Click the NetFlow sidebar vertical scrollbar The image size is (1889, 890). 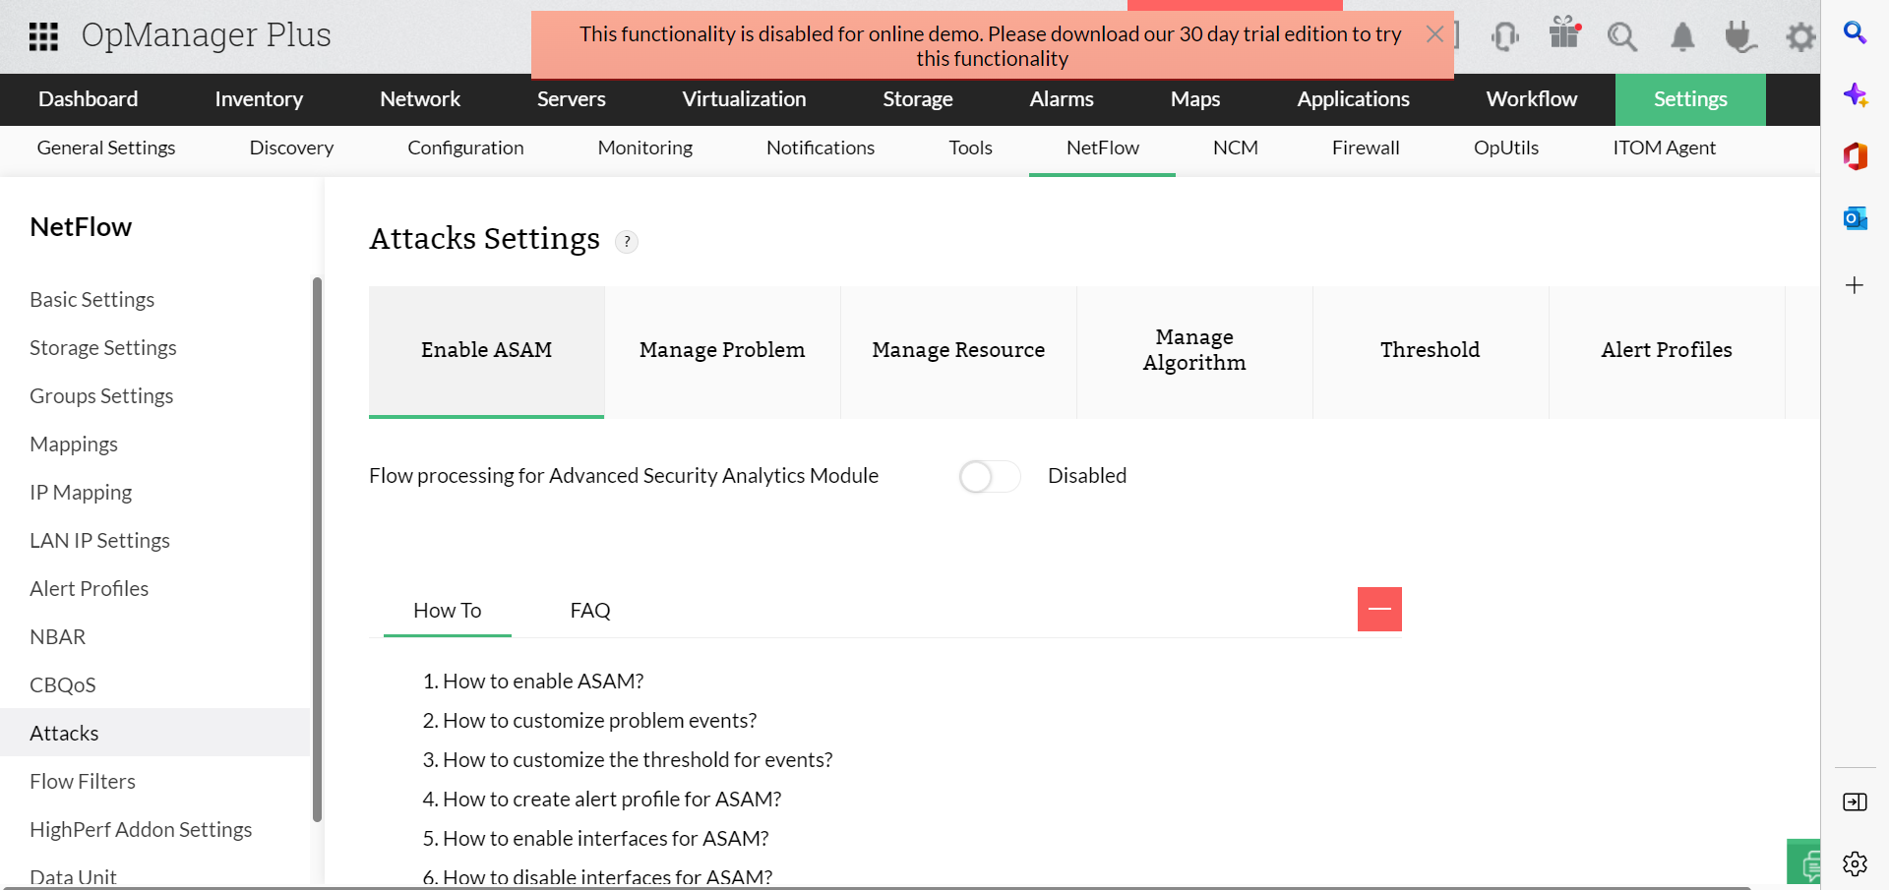(x=317, y=549)
